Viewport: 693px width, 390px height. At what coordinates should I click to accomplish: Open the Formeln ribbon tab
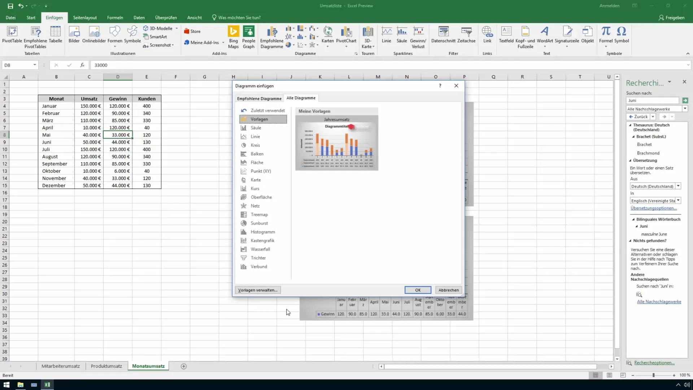pos(115,17)
